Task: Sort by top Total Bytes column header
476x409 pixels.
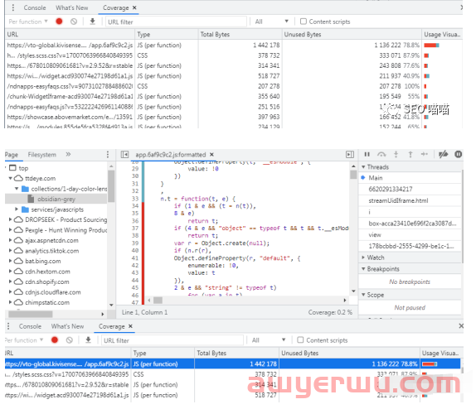Action: coord(240,34)
